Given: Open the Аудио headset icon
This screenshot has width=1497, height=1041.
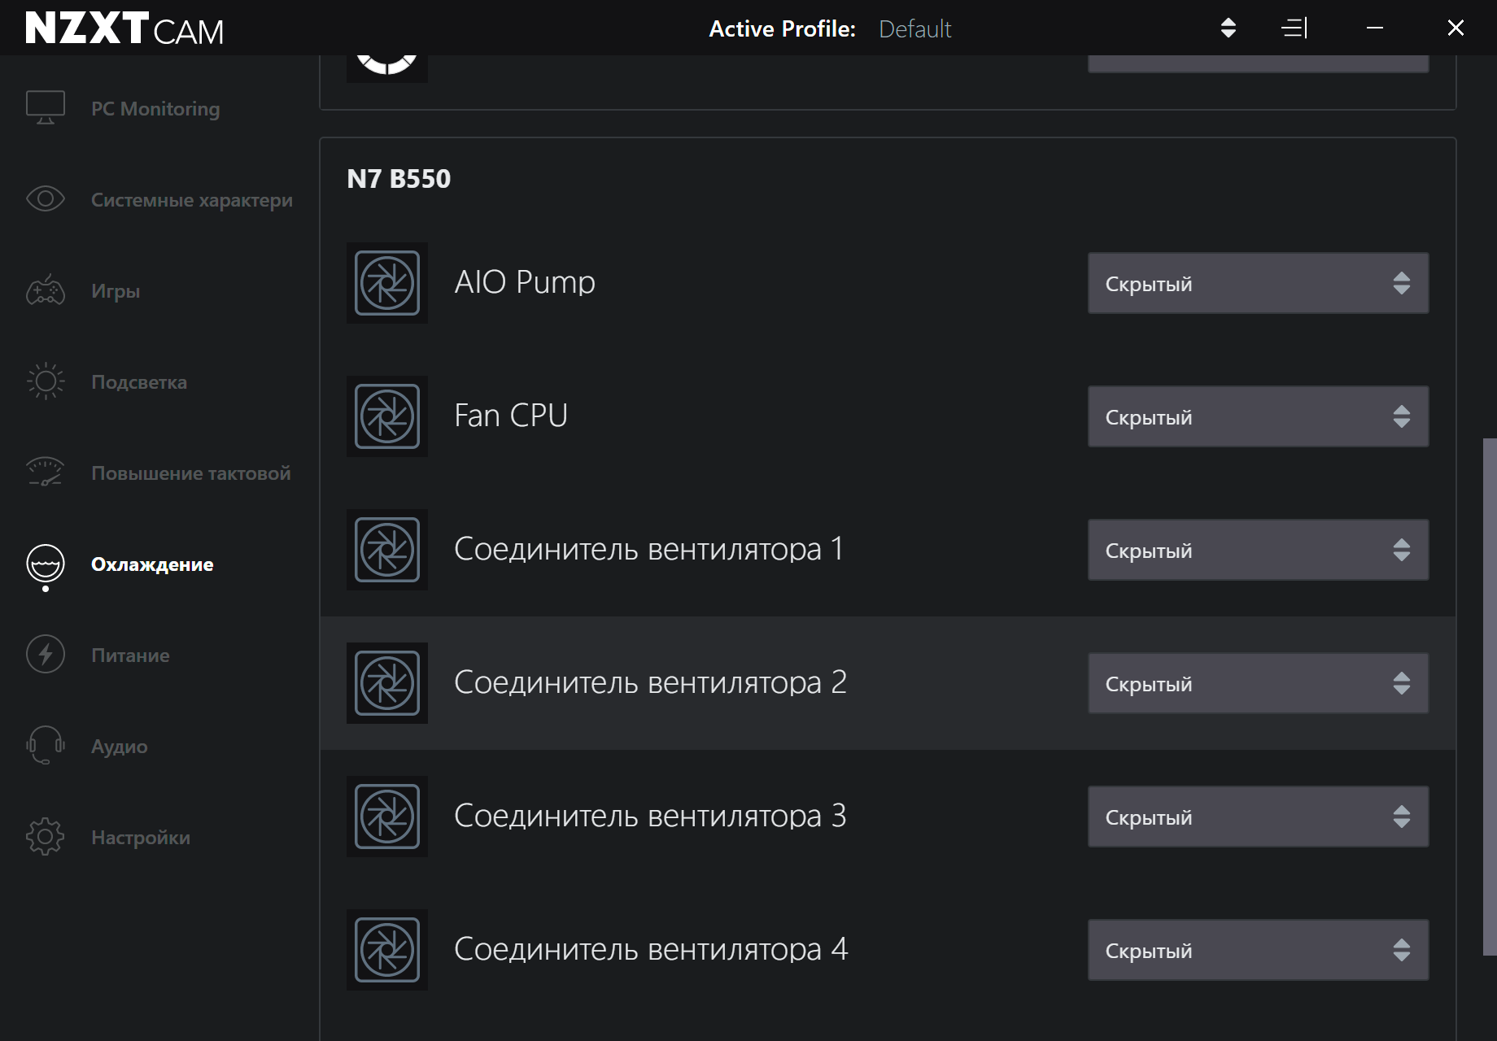Looking at the screenshot, I should [46, 746].
